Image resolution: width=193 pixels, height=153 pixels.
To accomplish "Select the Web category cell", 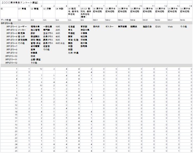I will [x=170, y=27].
